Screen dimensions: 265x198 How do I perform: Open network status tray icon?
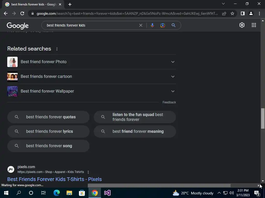point(225,193)
